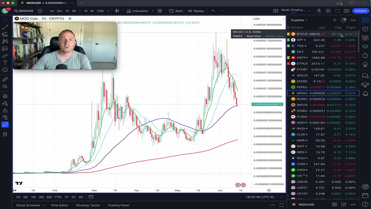Open the layout setup grid icon
This screenshot has height=209, width=371.
tap(276, 11)
